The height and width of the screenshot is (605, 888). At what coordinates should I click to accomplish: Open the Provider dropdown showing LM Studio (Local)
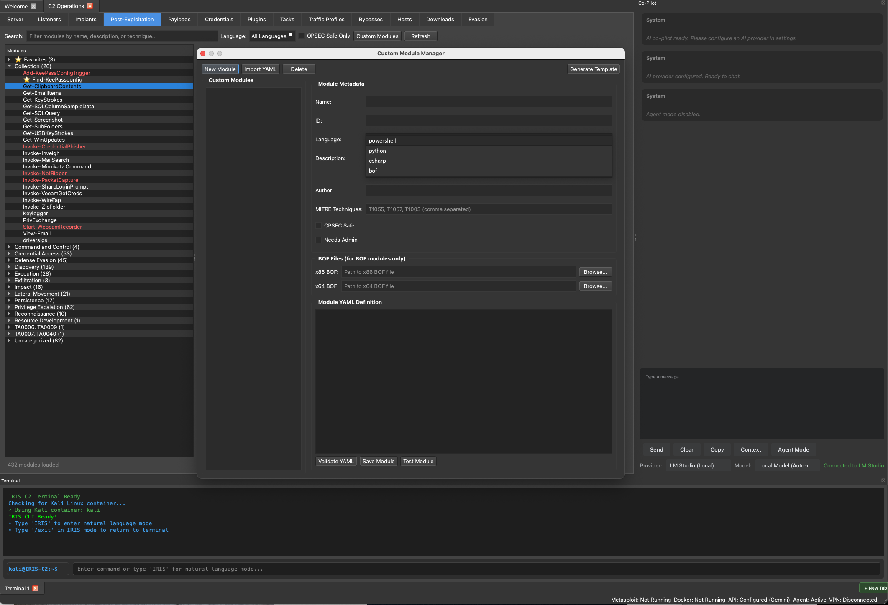[698, 465]
